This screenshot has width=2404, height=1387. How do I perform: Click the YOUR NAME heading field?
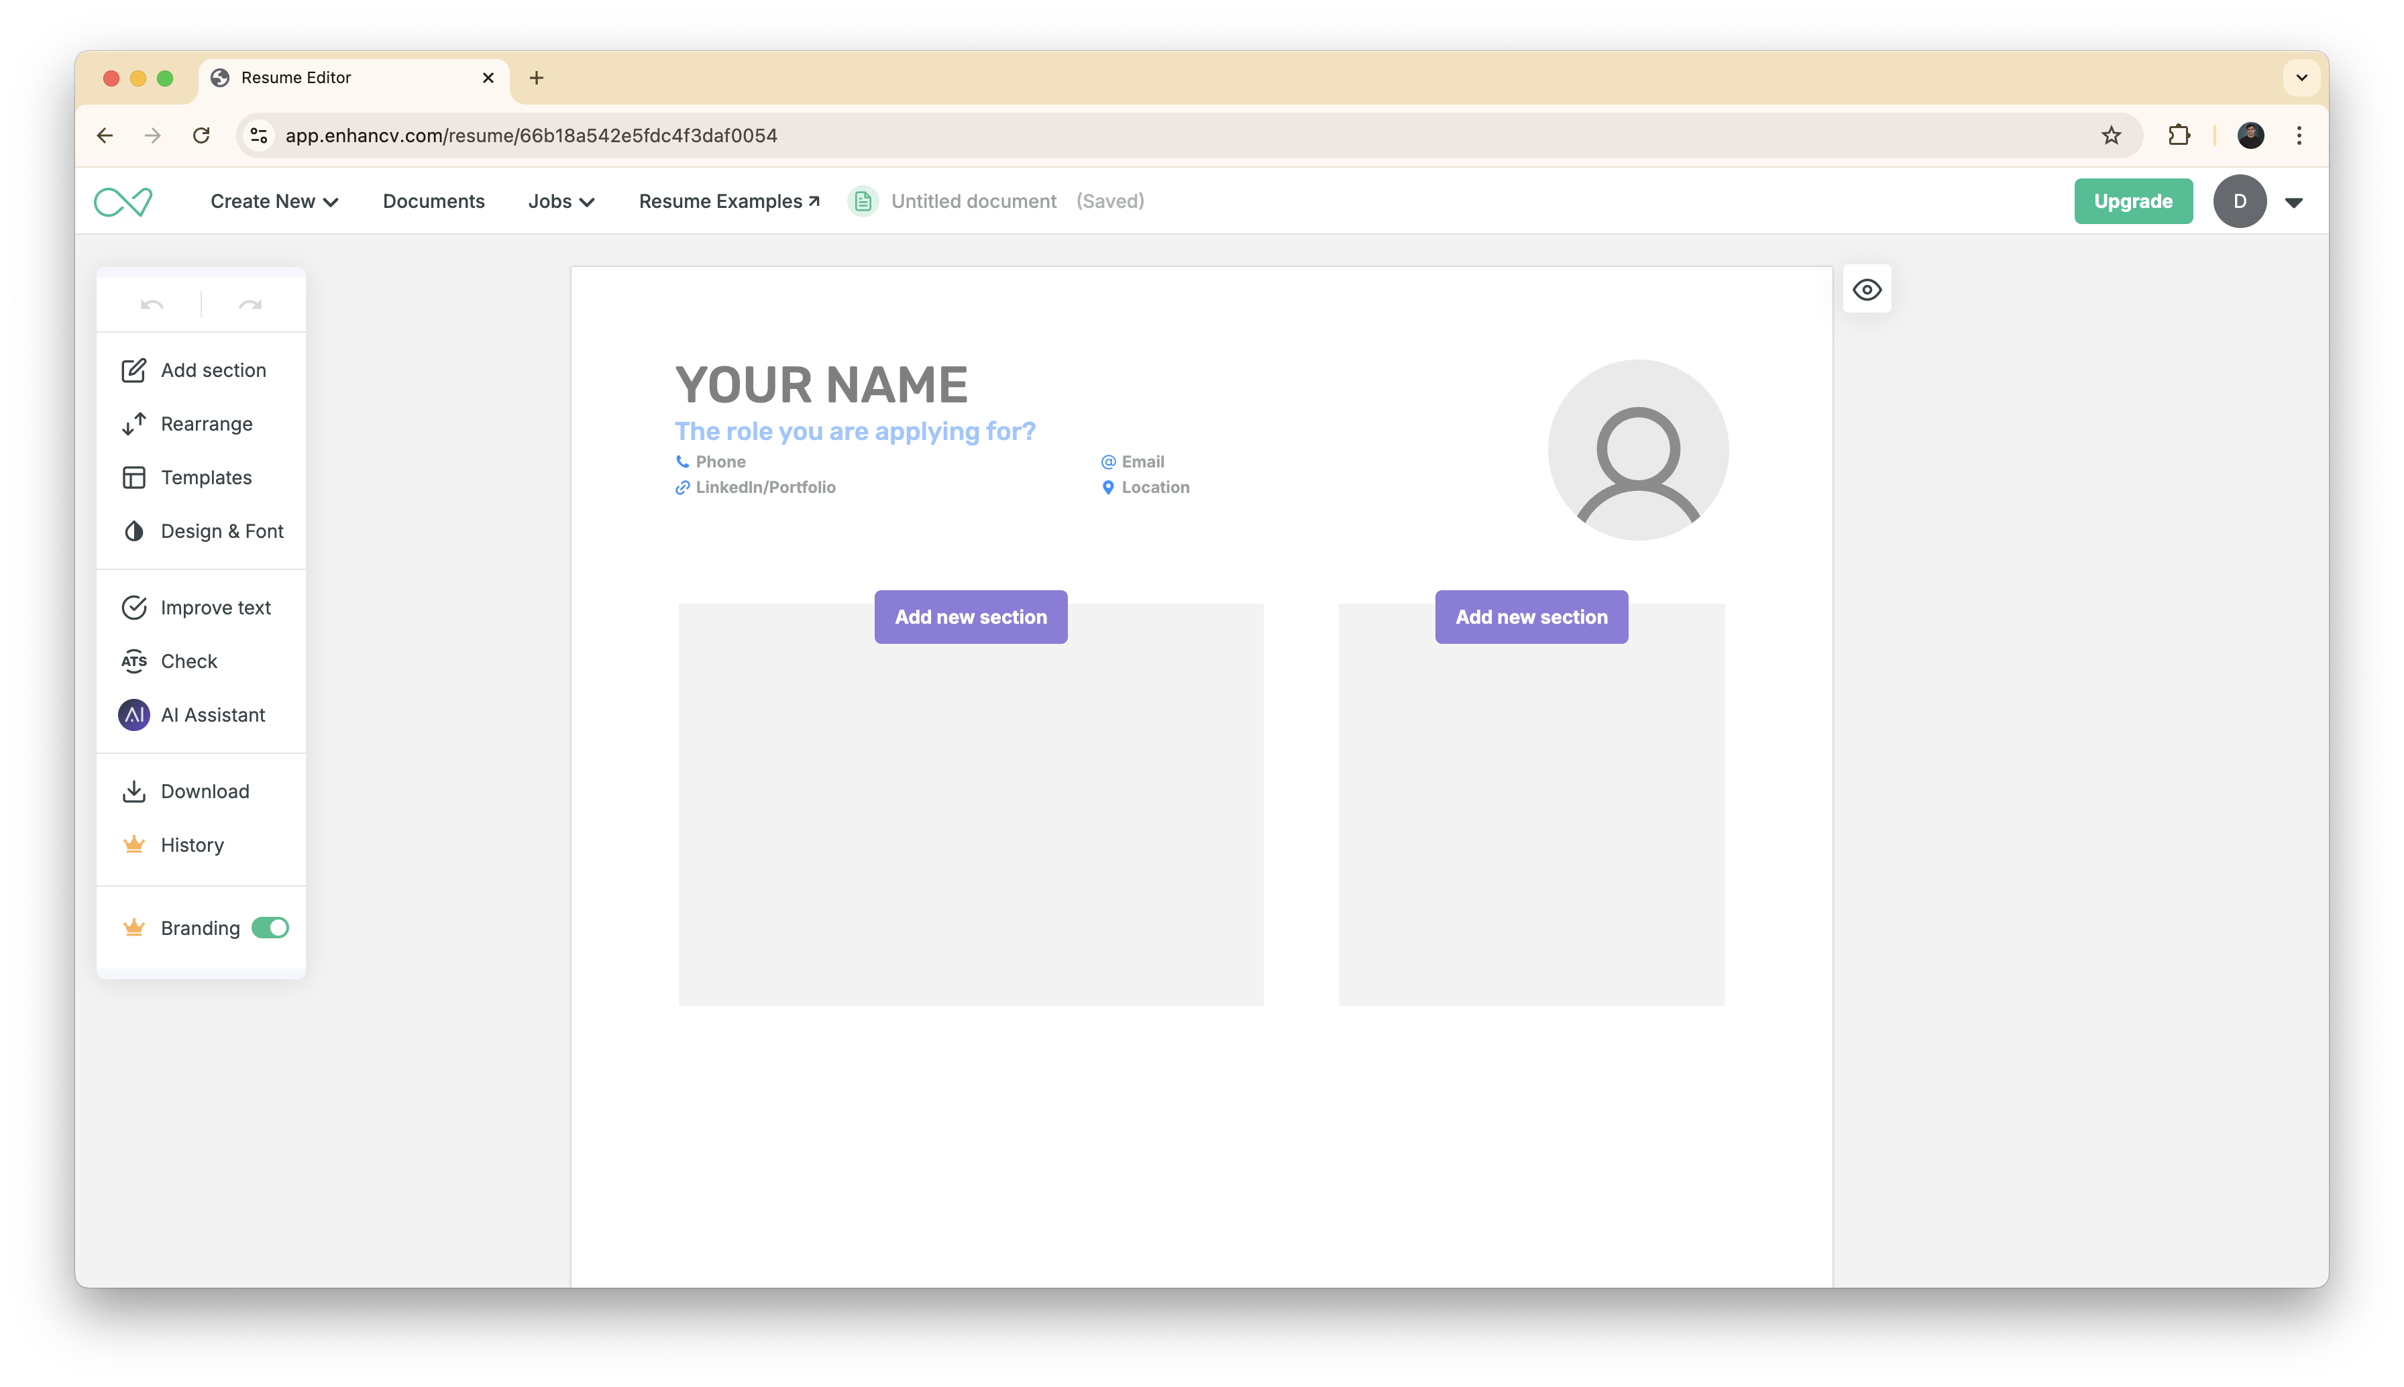821,385
